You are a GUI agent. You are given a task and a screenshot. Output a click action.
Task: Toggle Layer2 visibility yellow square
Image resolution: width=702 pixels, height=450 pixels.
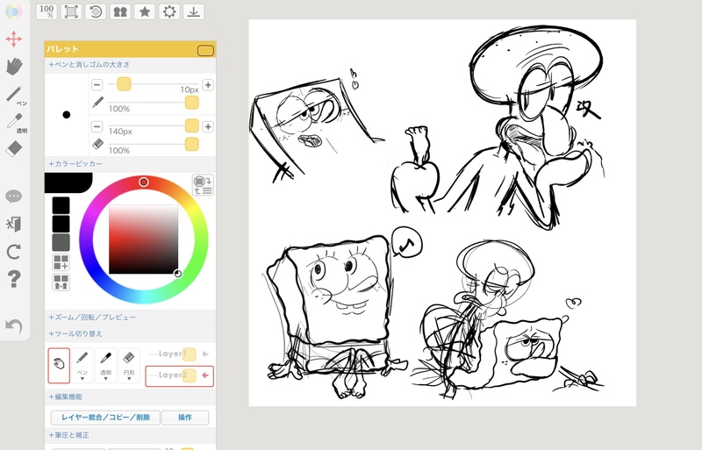[189, 375]
